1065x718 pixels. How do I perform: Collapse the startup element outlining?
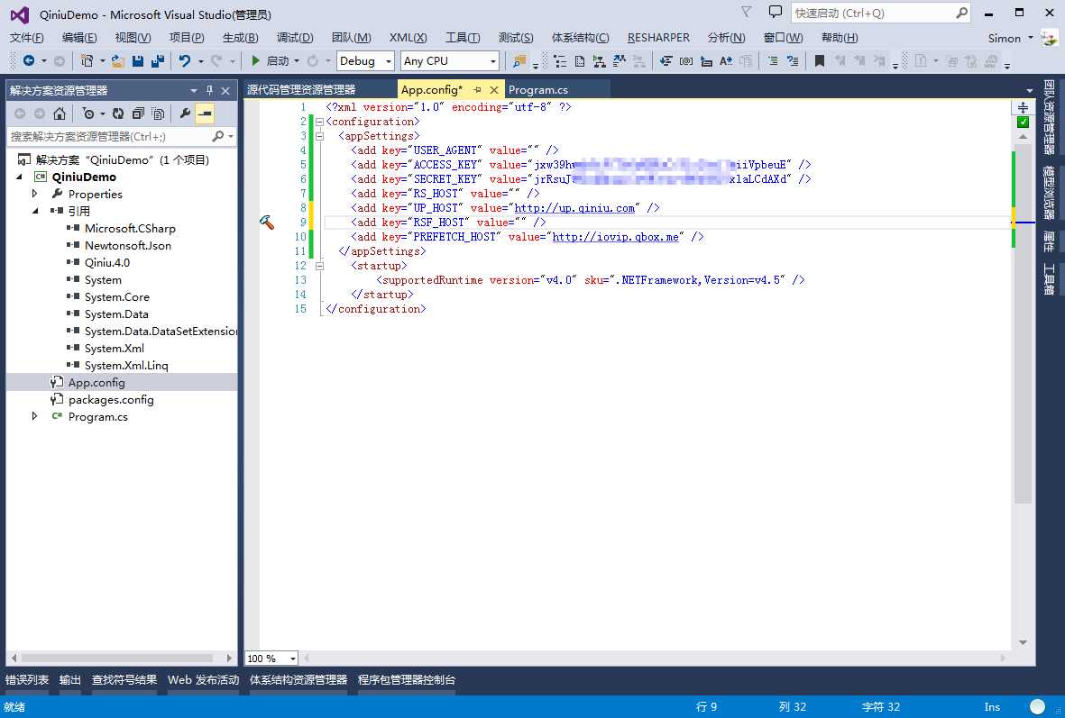pos(319,266)
